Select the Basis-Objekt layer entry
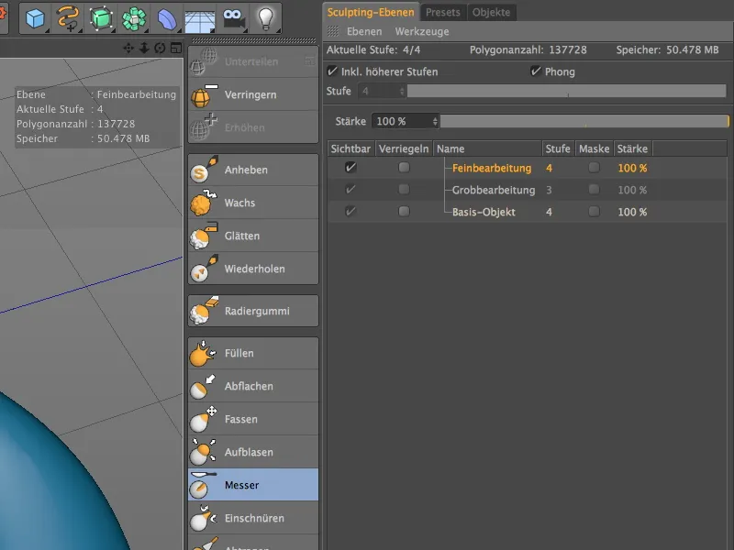The width and height of the screenshot is (734, 550). click(486, 212)
